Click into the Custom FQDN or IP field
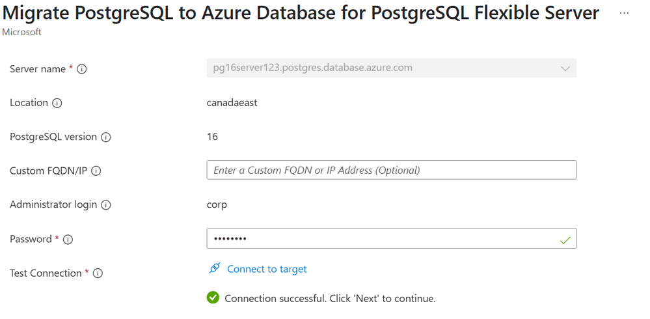The height and width of the screenshot is (319, 650). [x=390, y=170]
